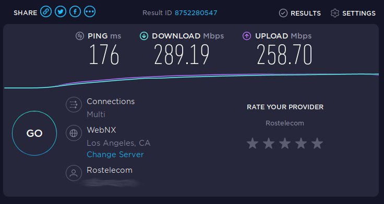Start a new test with GO
The width and height of the screenshot is (384, 204).
click(x=34, y=133)
